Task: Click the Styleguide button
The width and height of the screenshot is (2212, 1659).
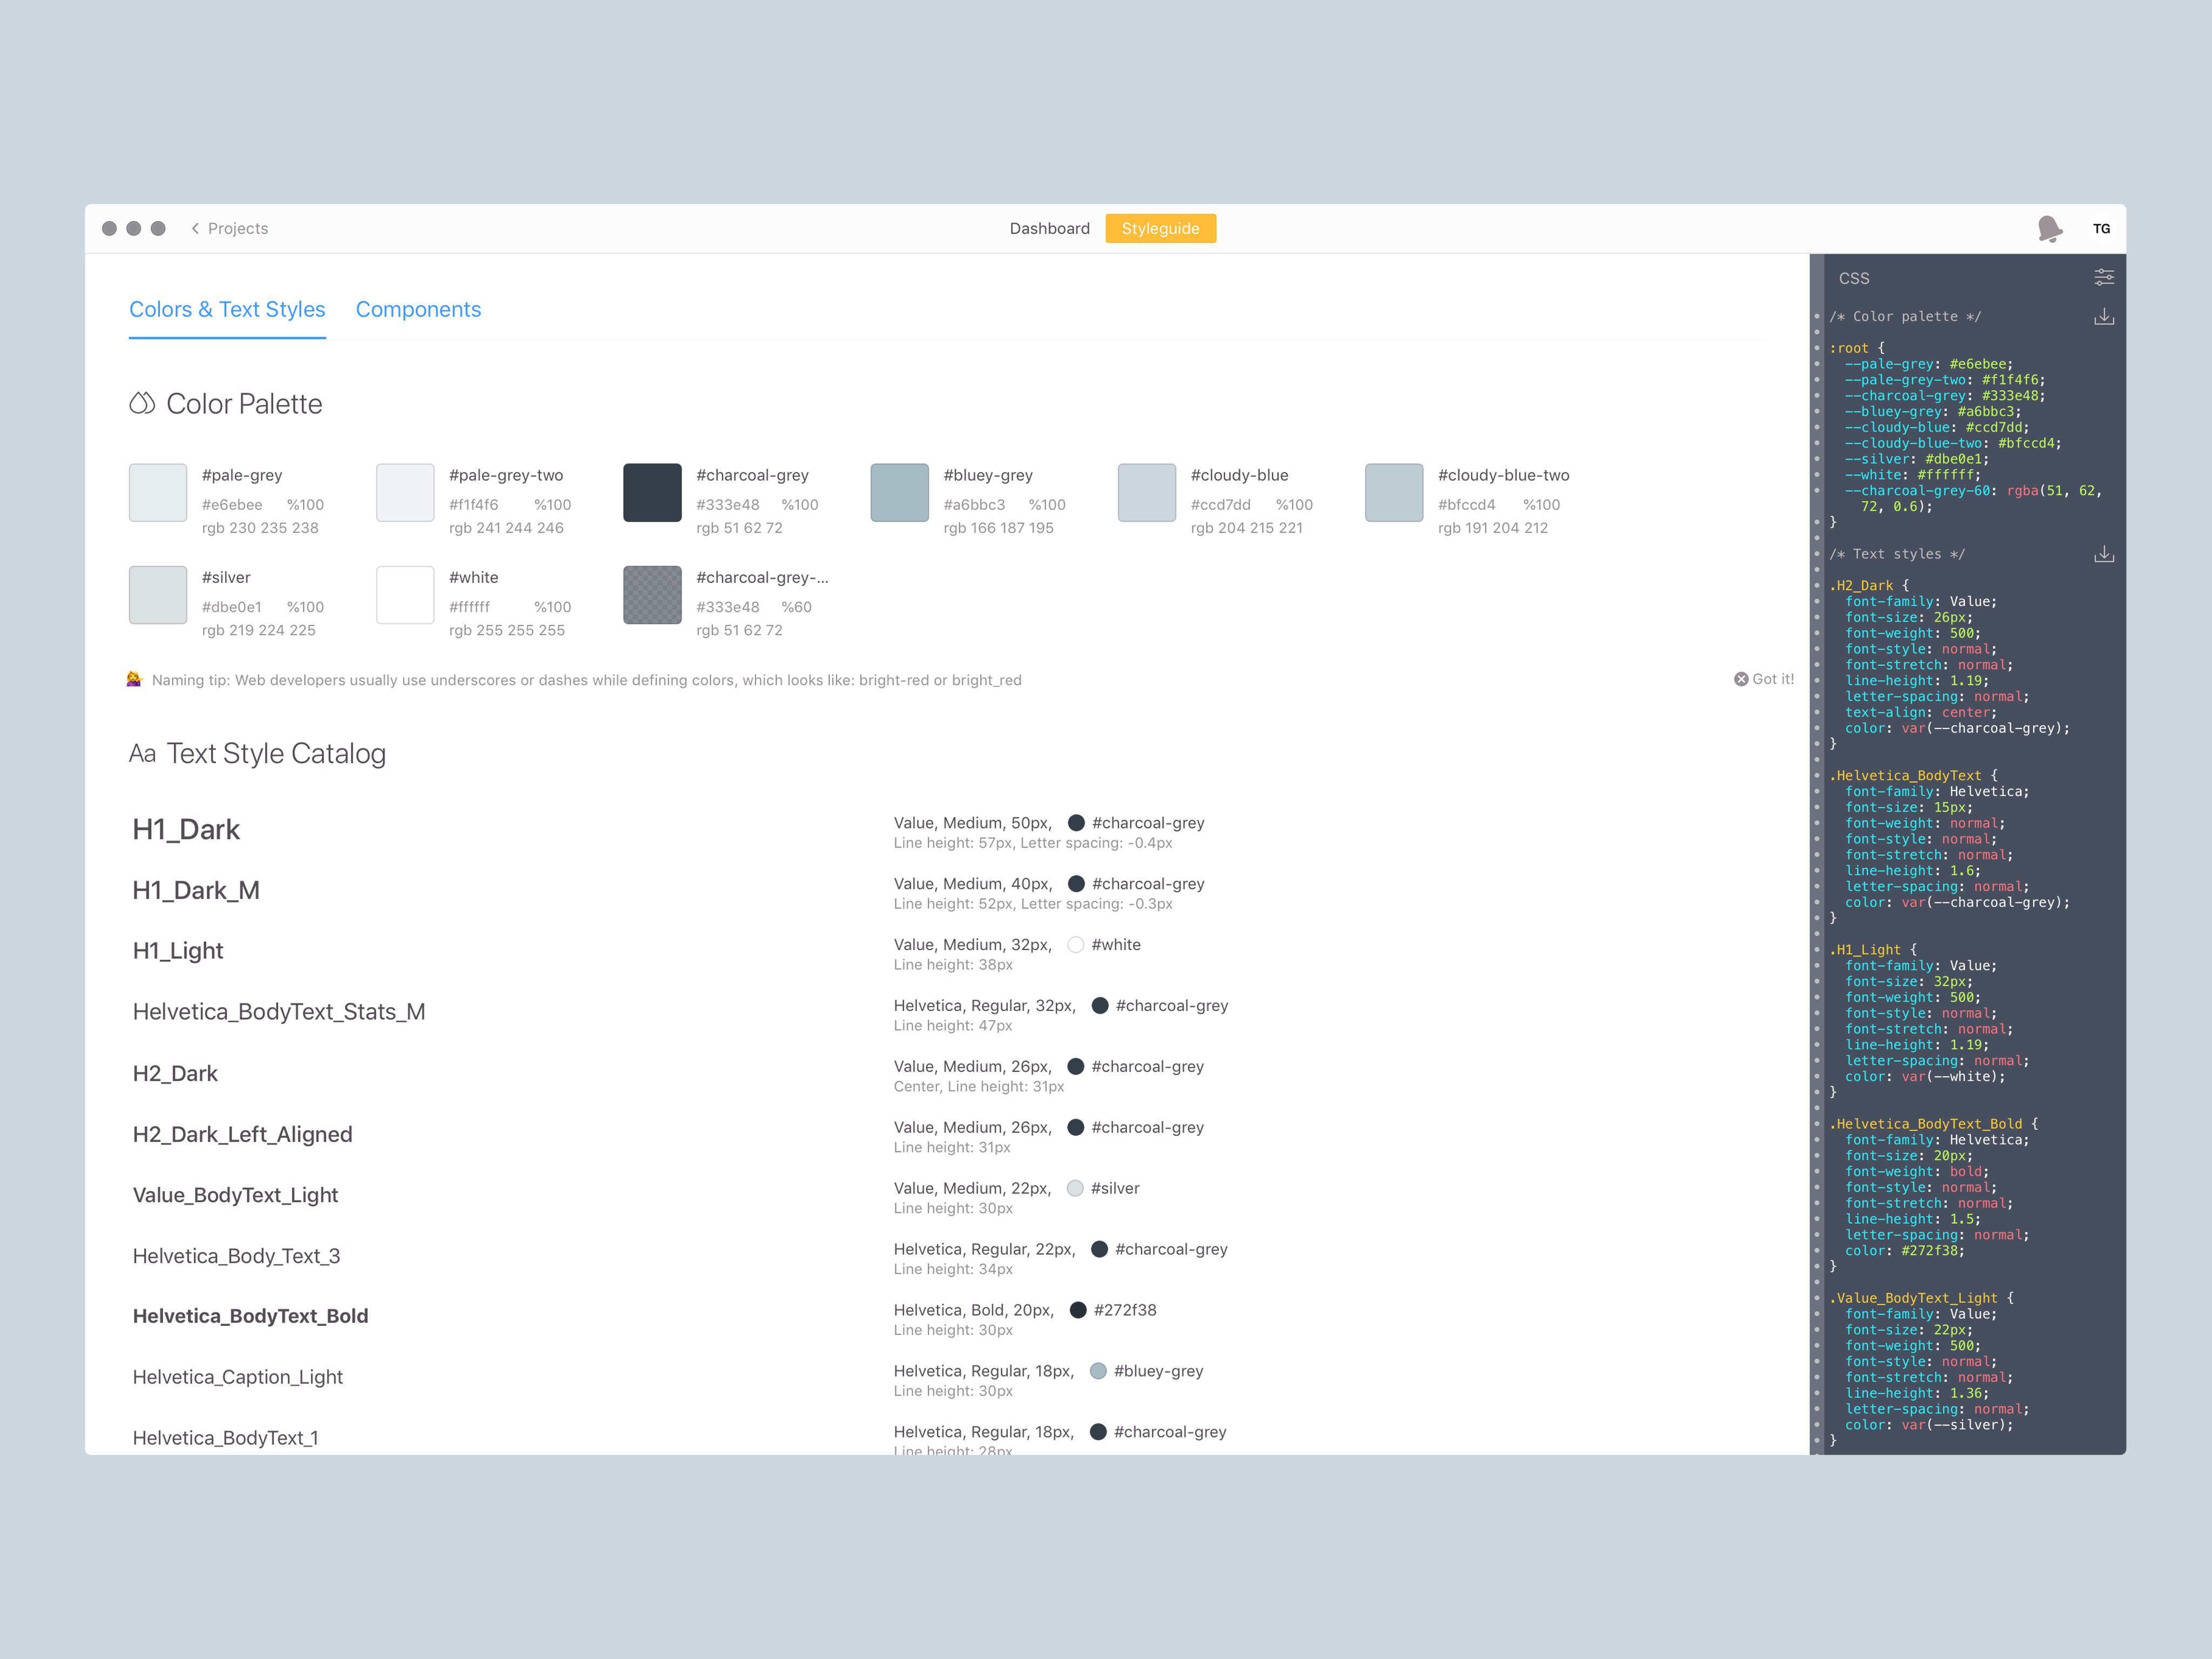Action: click(x=1160, y=229)
